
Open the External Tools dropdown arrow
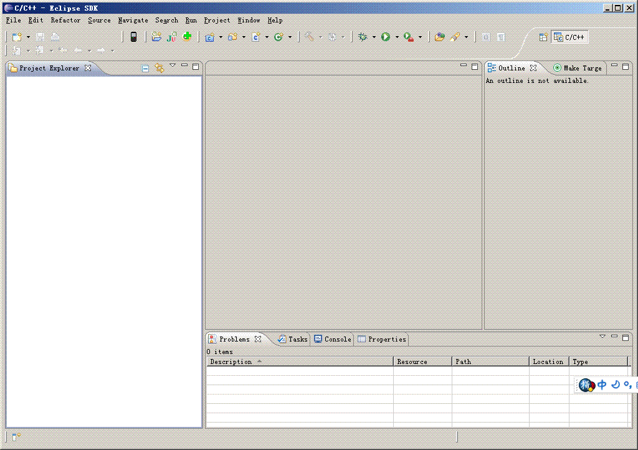(421, 37)
